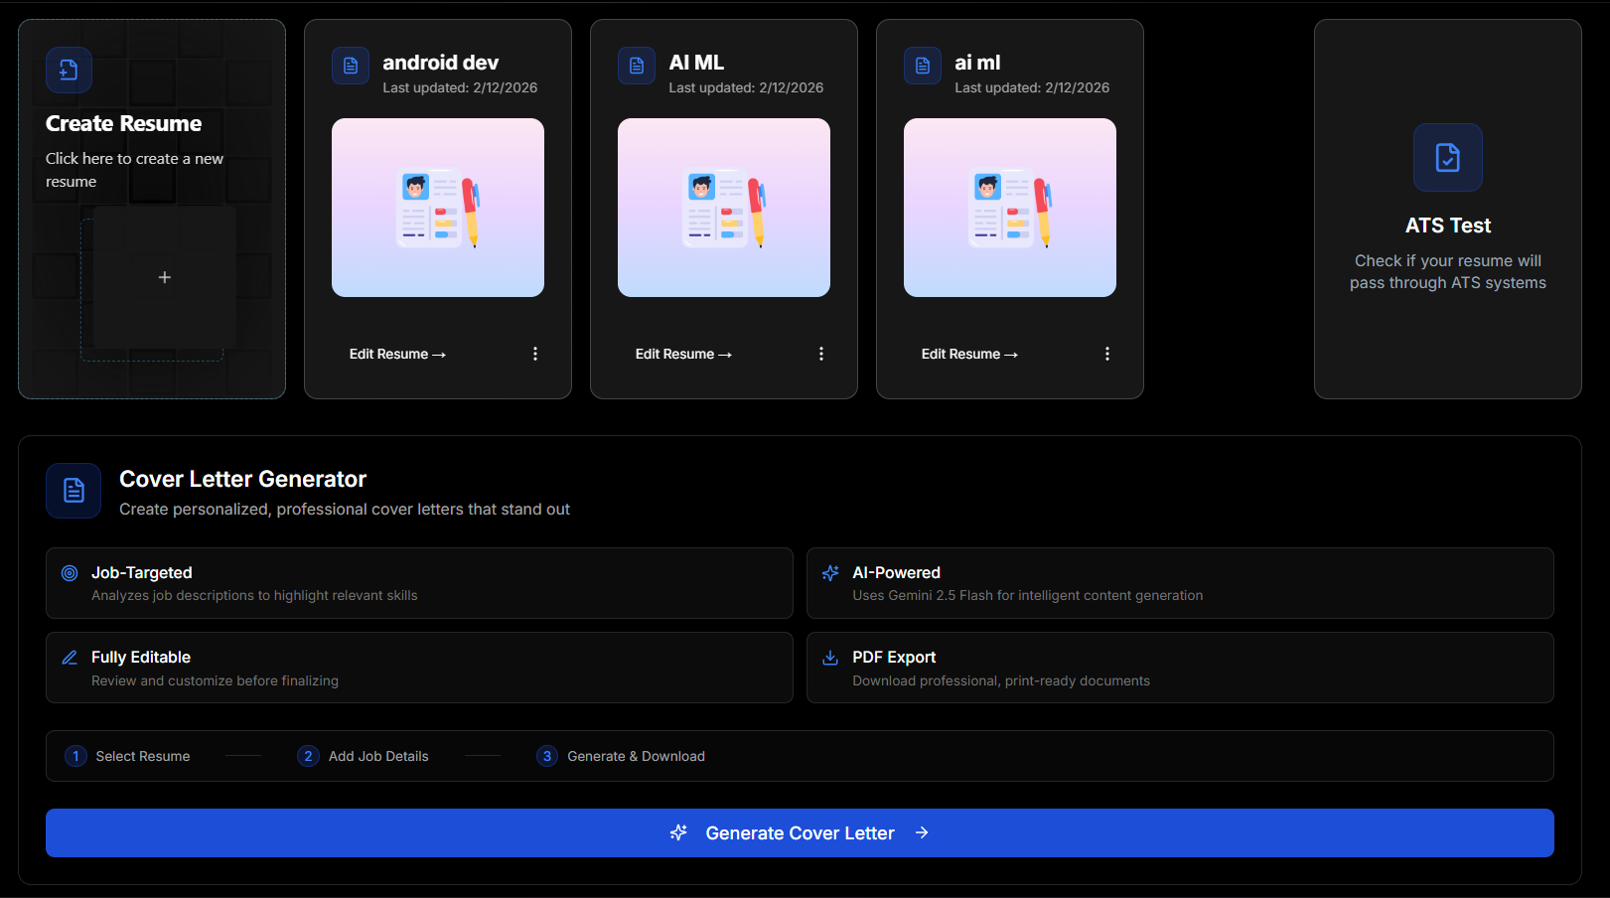1610x898 pixels.
Task: Click 'Download professional, print-ready documents' text
Action: [1001, 680]
